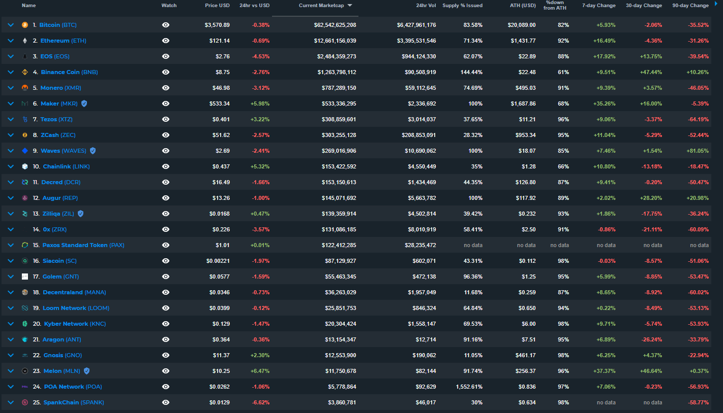Click the verified badge next to Melon
The width and height of the screenshot is (723, 413).
tap(86, 371)
